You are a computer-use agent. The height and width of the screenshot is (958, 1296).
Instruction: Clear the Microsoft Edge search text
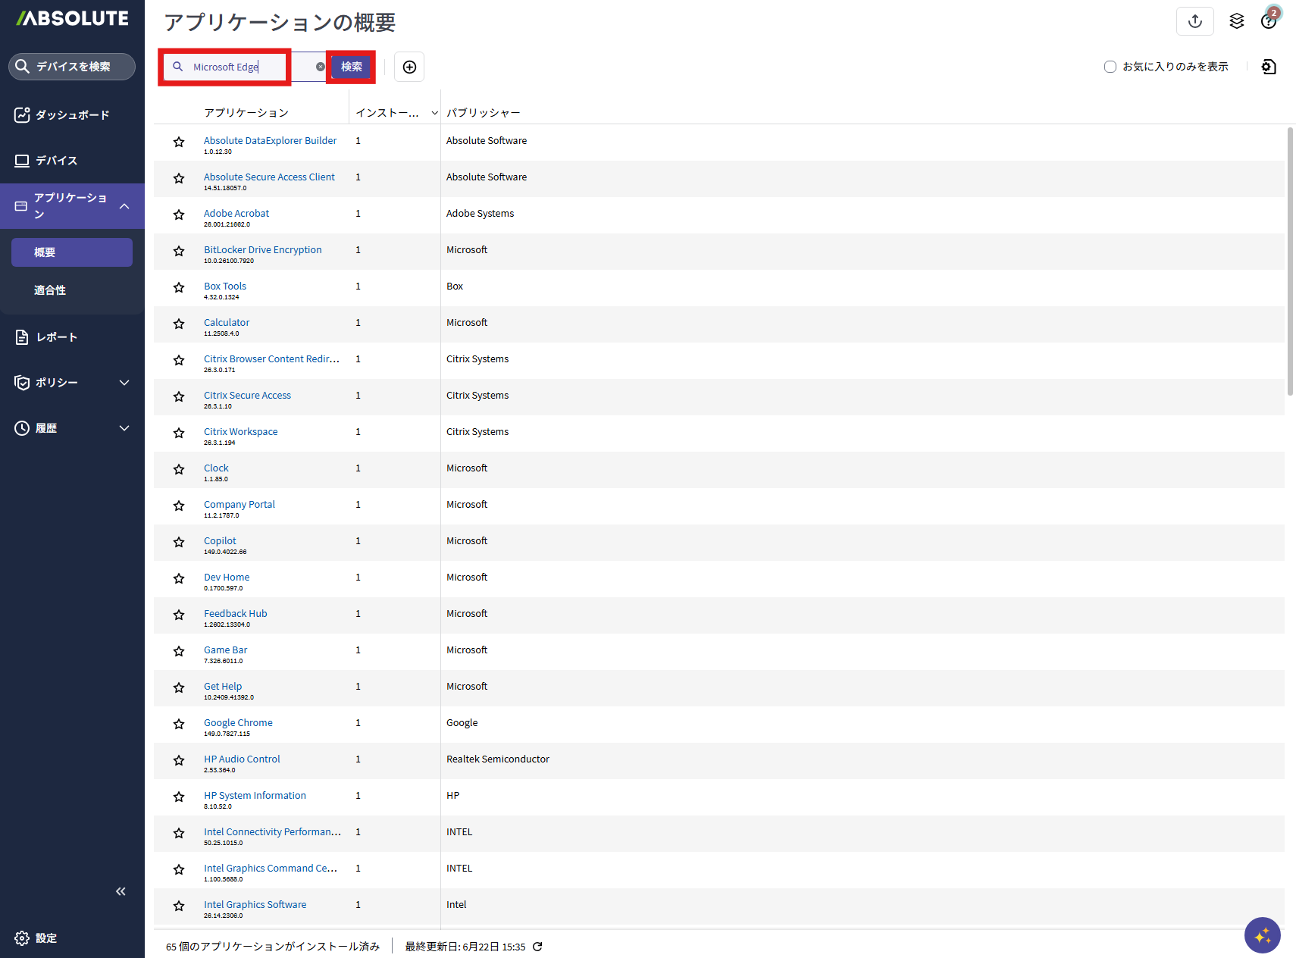click(x=321, y=67)
